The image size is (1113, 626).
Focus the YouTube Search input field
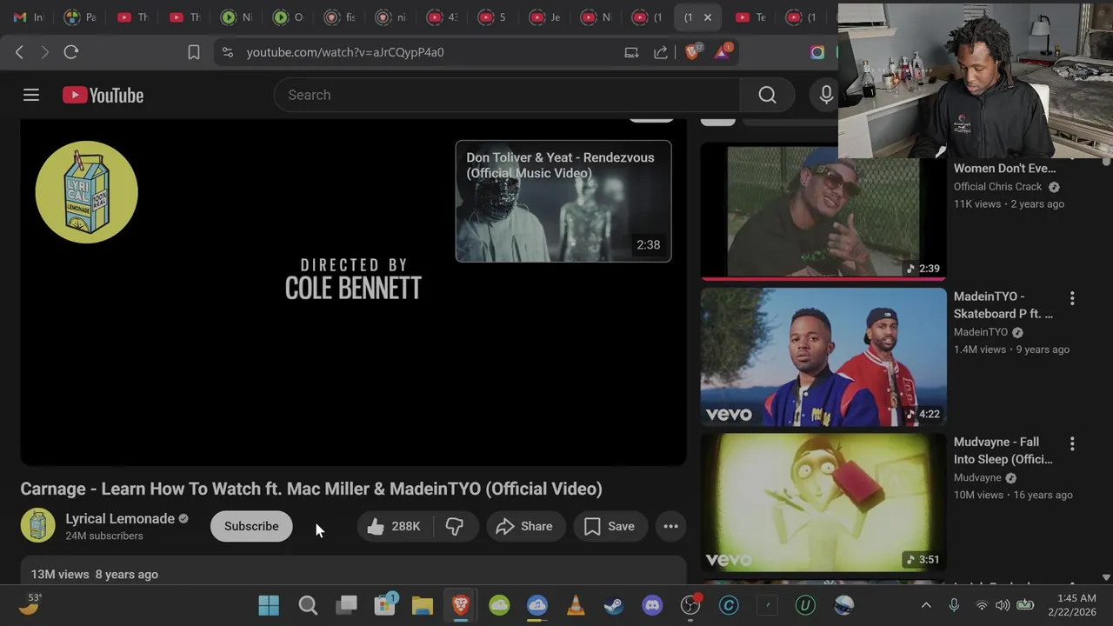tap(507, 95)
